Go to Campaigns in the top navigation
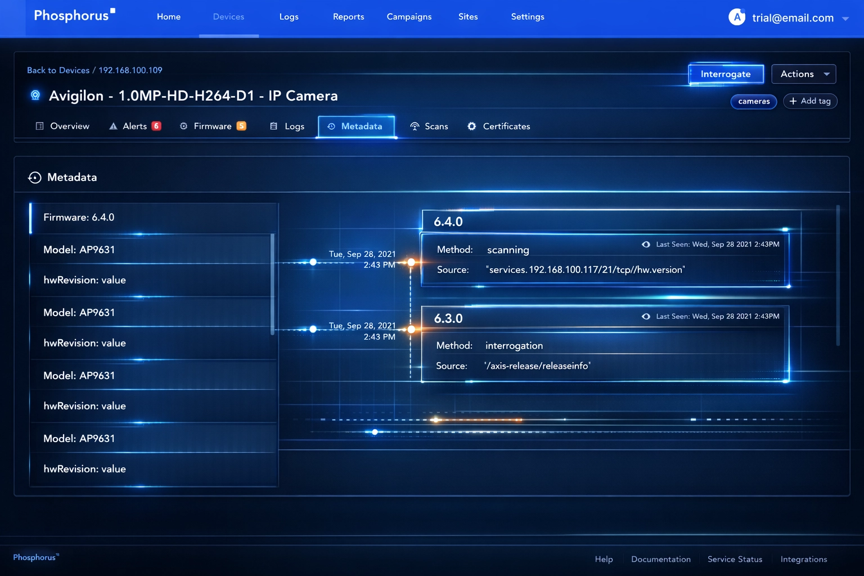Image resolution: width=864 pixels, height=576 pixels. click(x=409, y=17)
